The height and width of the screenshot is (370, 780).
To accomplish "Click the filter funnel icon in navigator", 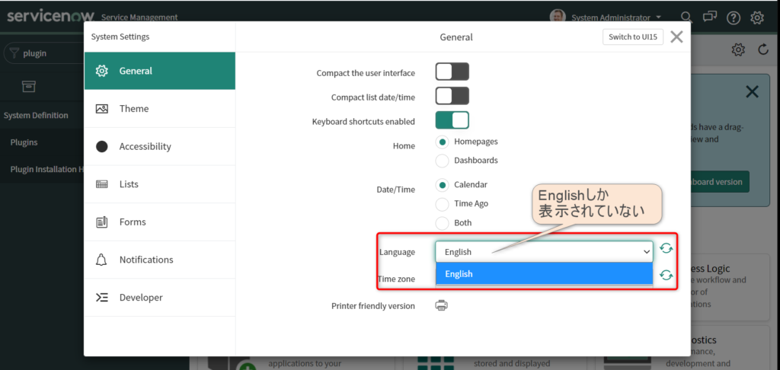I will pyautogui.click(x=14, y=53).
